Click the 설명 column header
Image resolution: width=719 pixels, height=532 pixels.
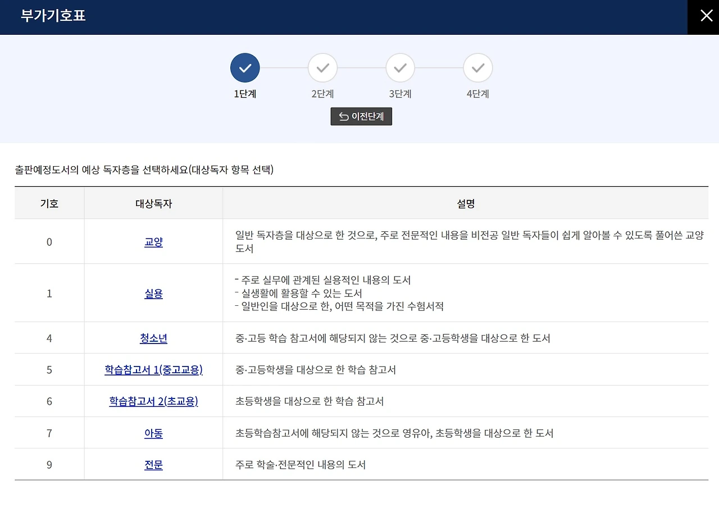(466, 203)
